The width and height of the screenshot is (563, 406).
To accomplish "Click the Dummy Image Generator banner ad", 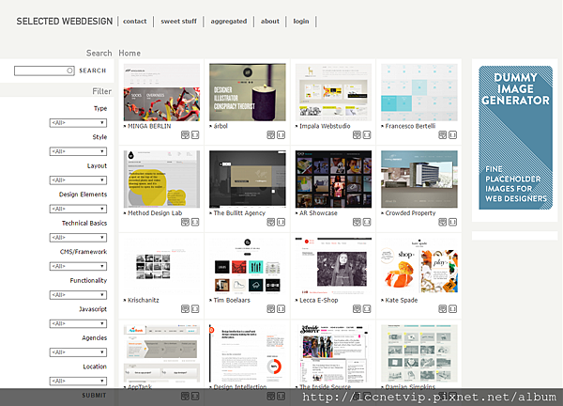I will pyautogui.click(x=515, y=138).
